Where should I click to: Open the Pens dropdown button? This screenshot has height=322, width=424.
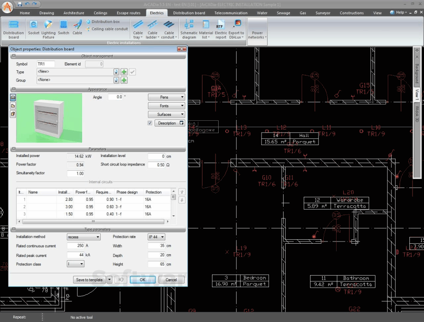pyautogui.click(x=167, y=97)
